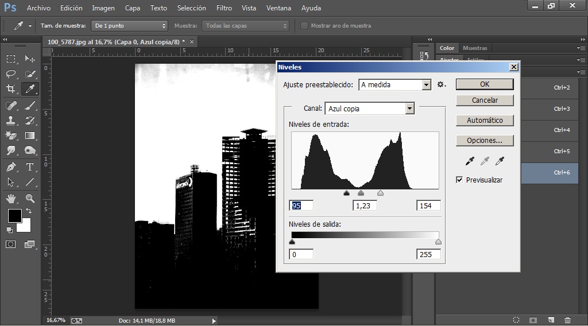
Task: Open the Filtro menu
Action: [x=224, y=8]
